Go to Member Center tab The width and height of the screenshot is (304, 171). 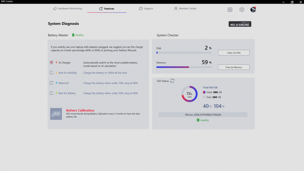(x=185, y=8)
